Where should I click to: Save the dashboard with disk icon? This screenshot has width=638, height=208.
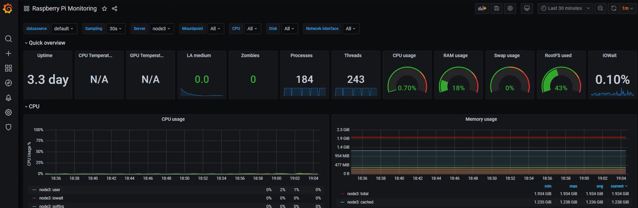click(497, 8)
